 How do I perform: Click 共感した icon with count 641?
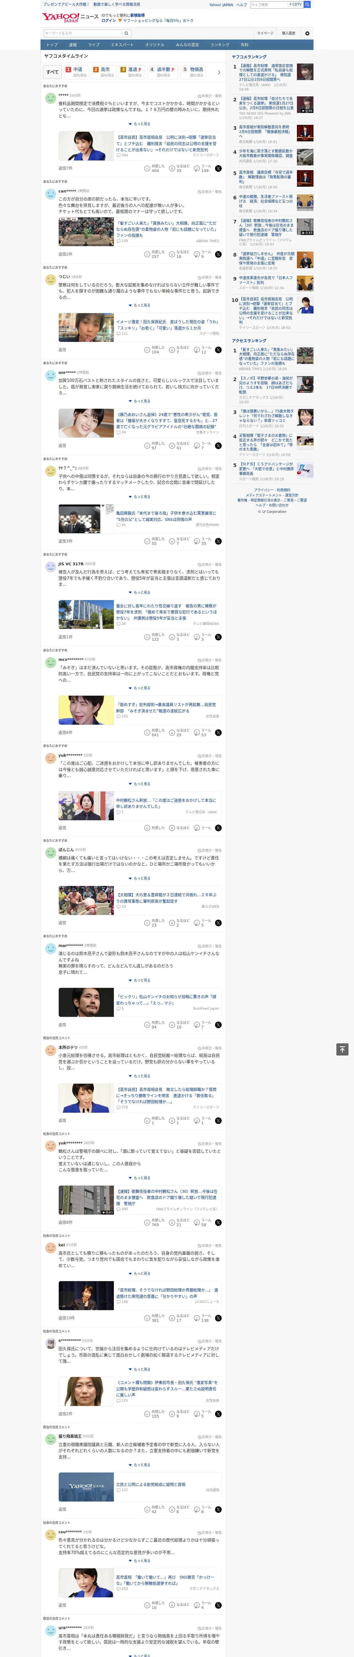tap(147, 732)
